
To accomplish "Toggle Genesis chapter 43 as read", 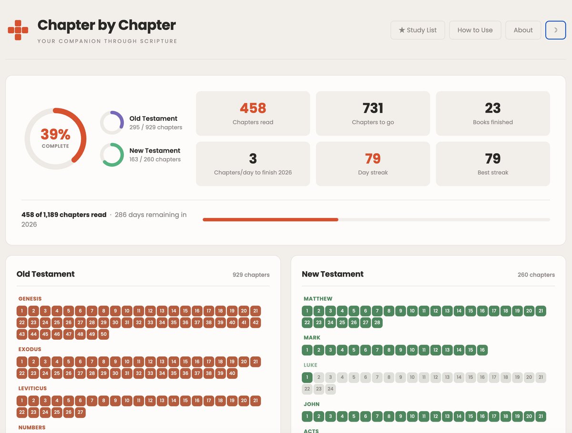I will pos(21,334).
